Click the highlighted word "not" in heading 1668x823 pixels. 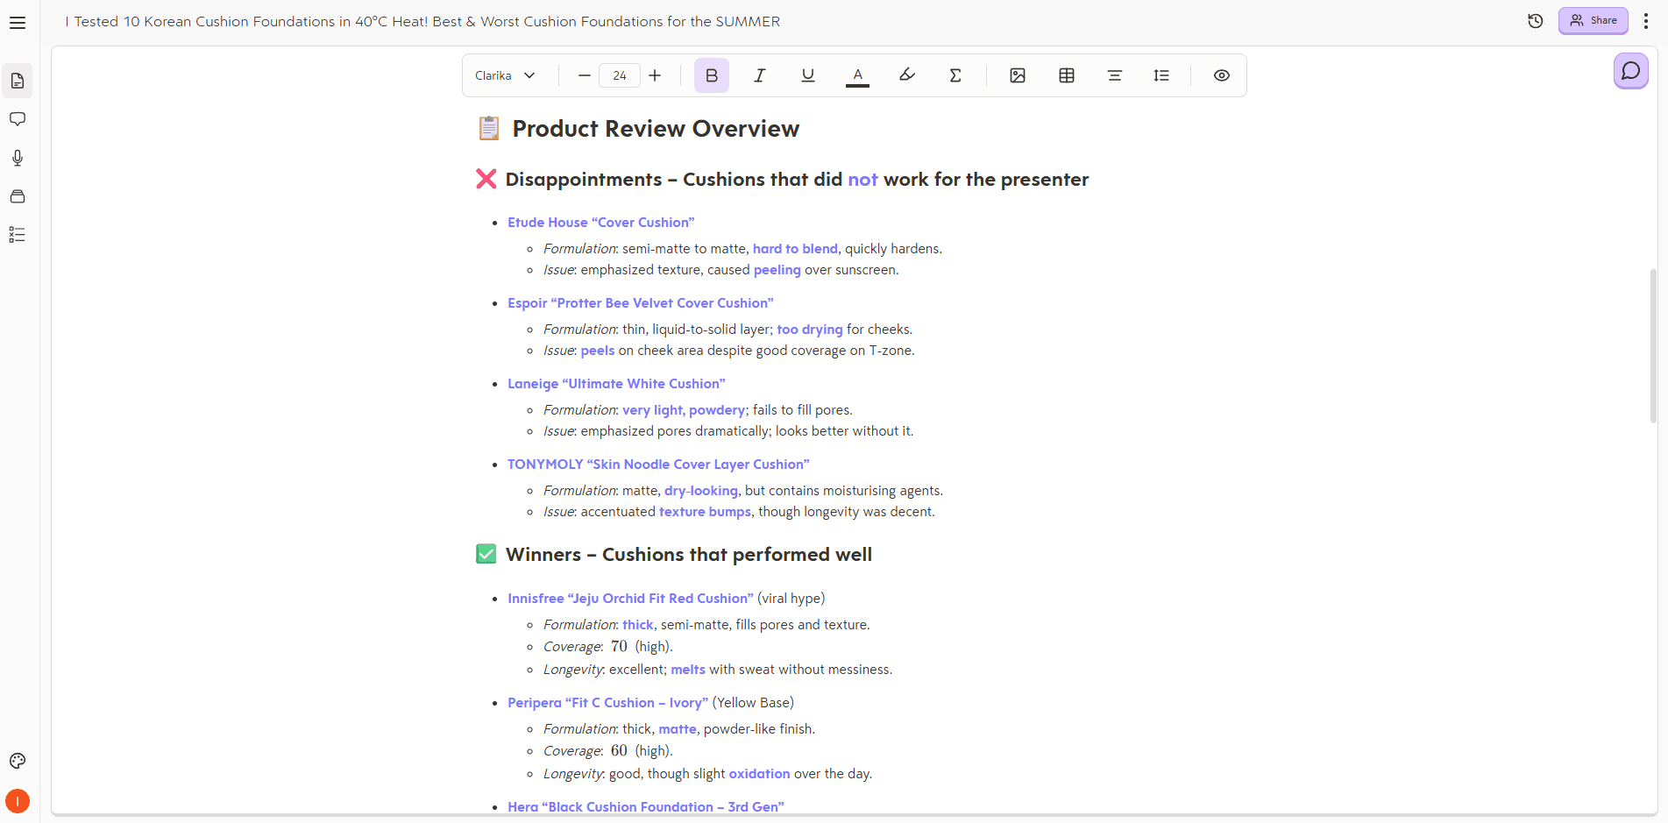862,180
